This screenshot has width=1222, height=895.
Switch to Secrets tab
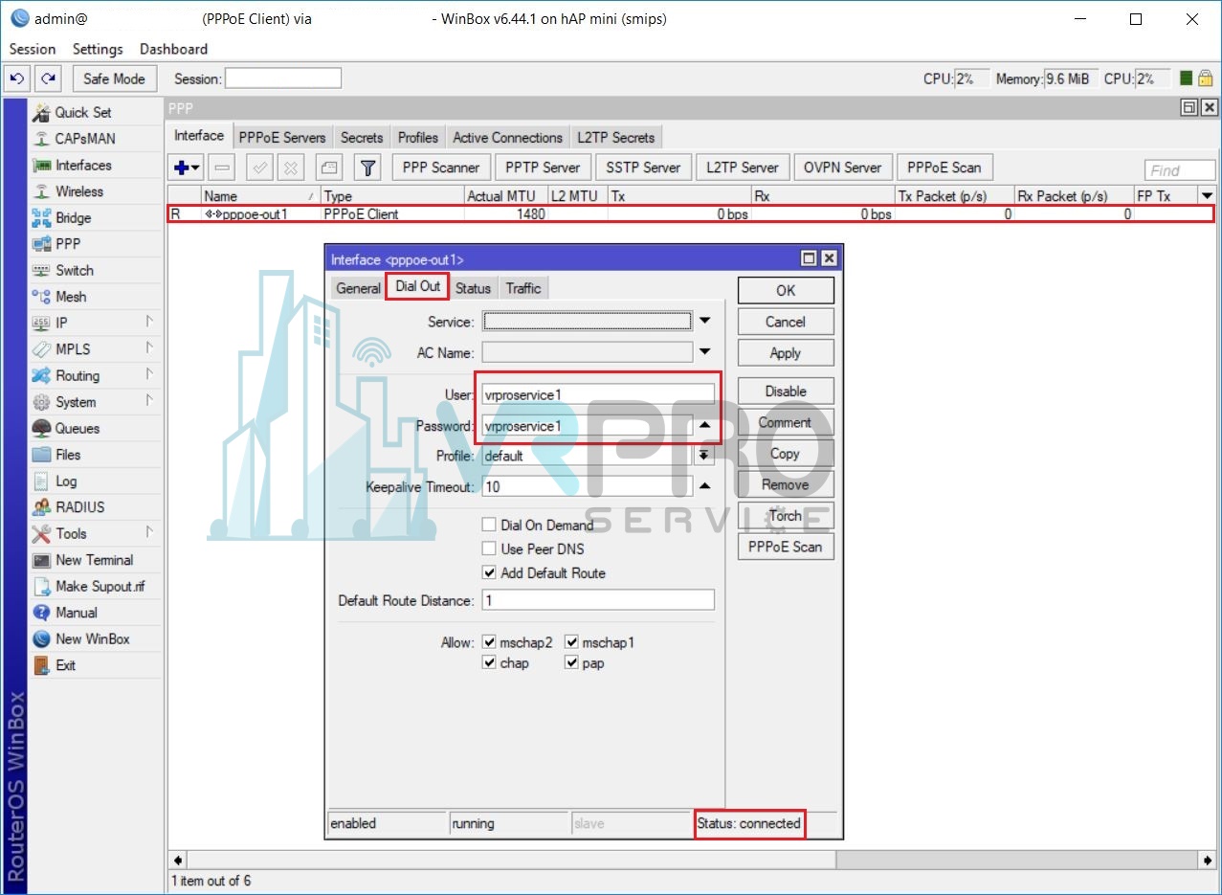(x=362, y=138)
